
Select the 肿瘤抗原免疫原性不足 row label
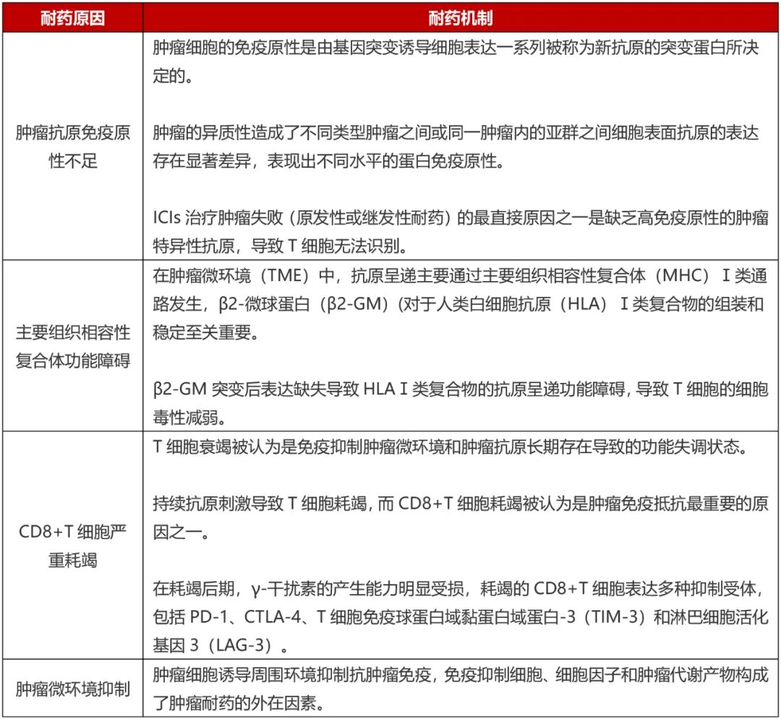72,146
